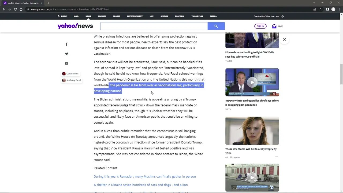Open the Coronavirus topic tag
The width and height of the screenshot is (343, 193).
[x=70, y=73]
